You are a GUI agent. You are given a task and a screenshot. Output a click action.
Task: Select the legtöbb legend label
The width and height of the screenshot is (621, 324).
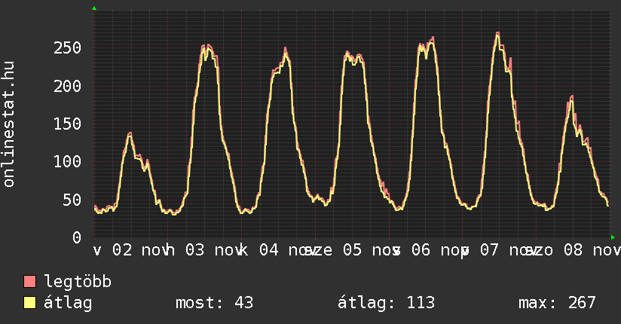(x=78, y=282)
